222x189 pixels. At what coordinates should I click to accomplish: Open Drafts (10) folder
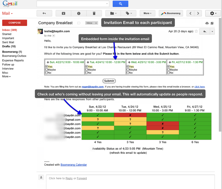9,46
